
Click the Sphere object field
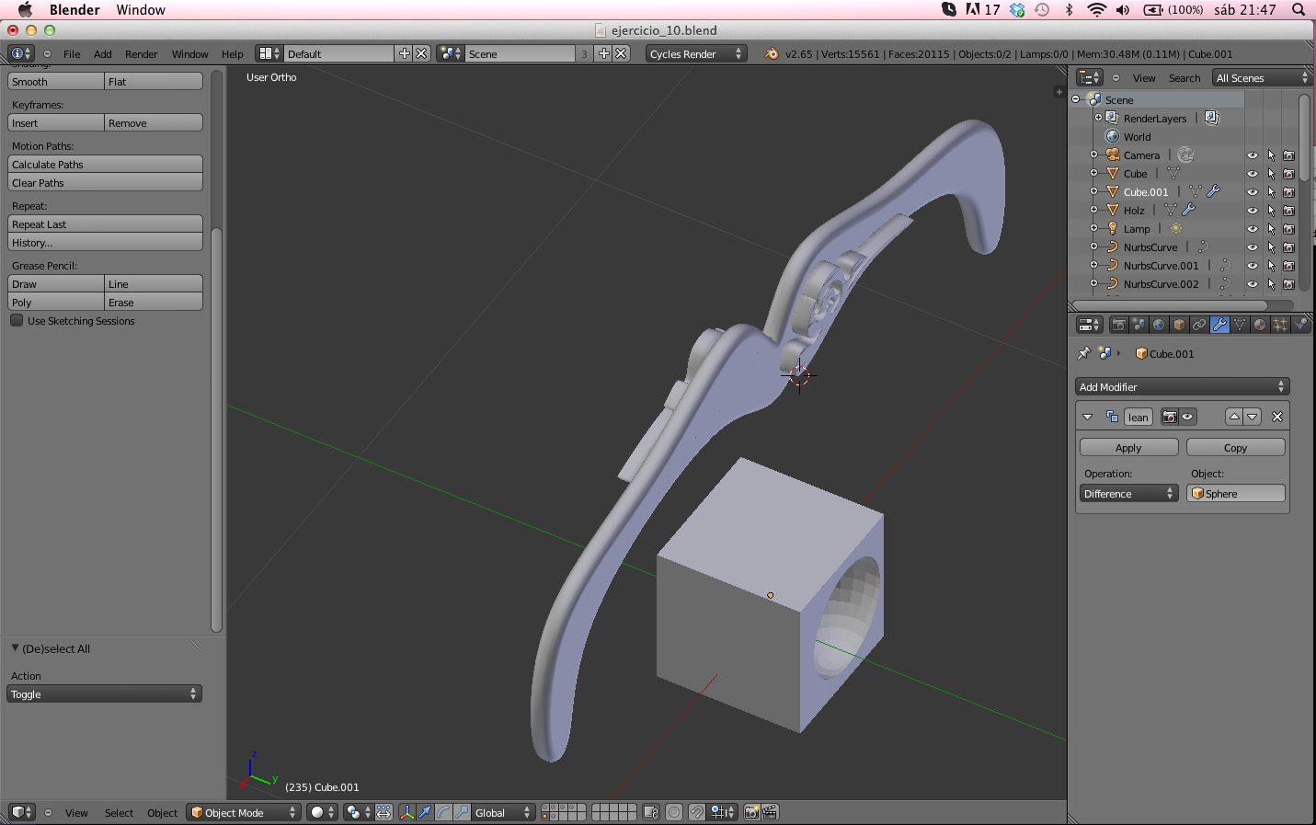(1235, 494)
